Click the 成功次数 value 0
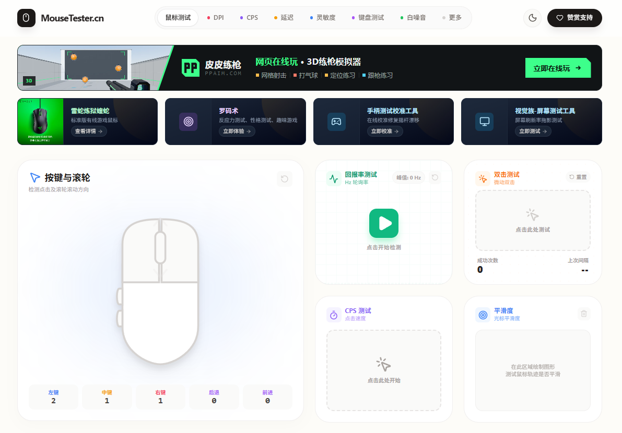This screenshot has width=622, height=433. pyautogui.click(x=480, y=270)
